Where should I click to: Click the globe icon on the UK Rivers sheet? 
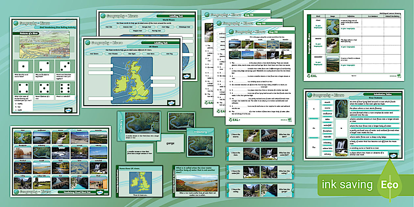87,42
